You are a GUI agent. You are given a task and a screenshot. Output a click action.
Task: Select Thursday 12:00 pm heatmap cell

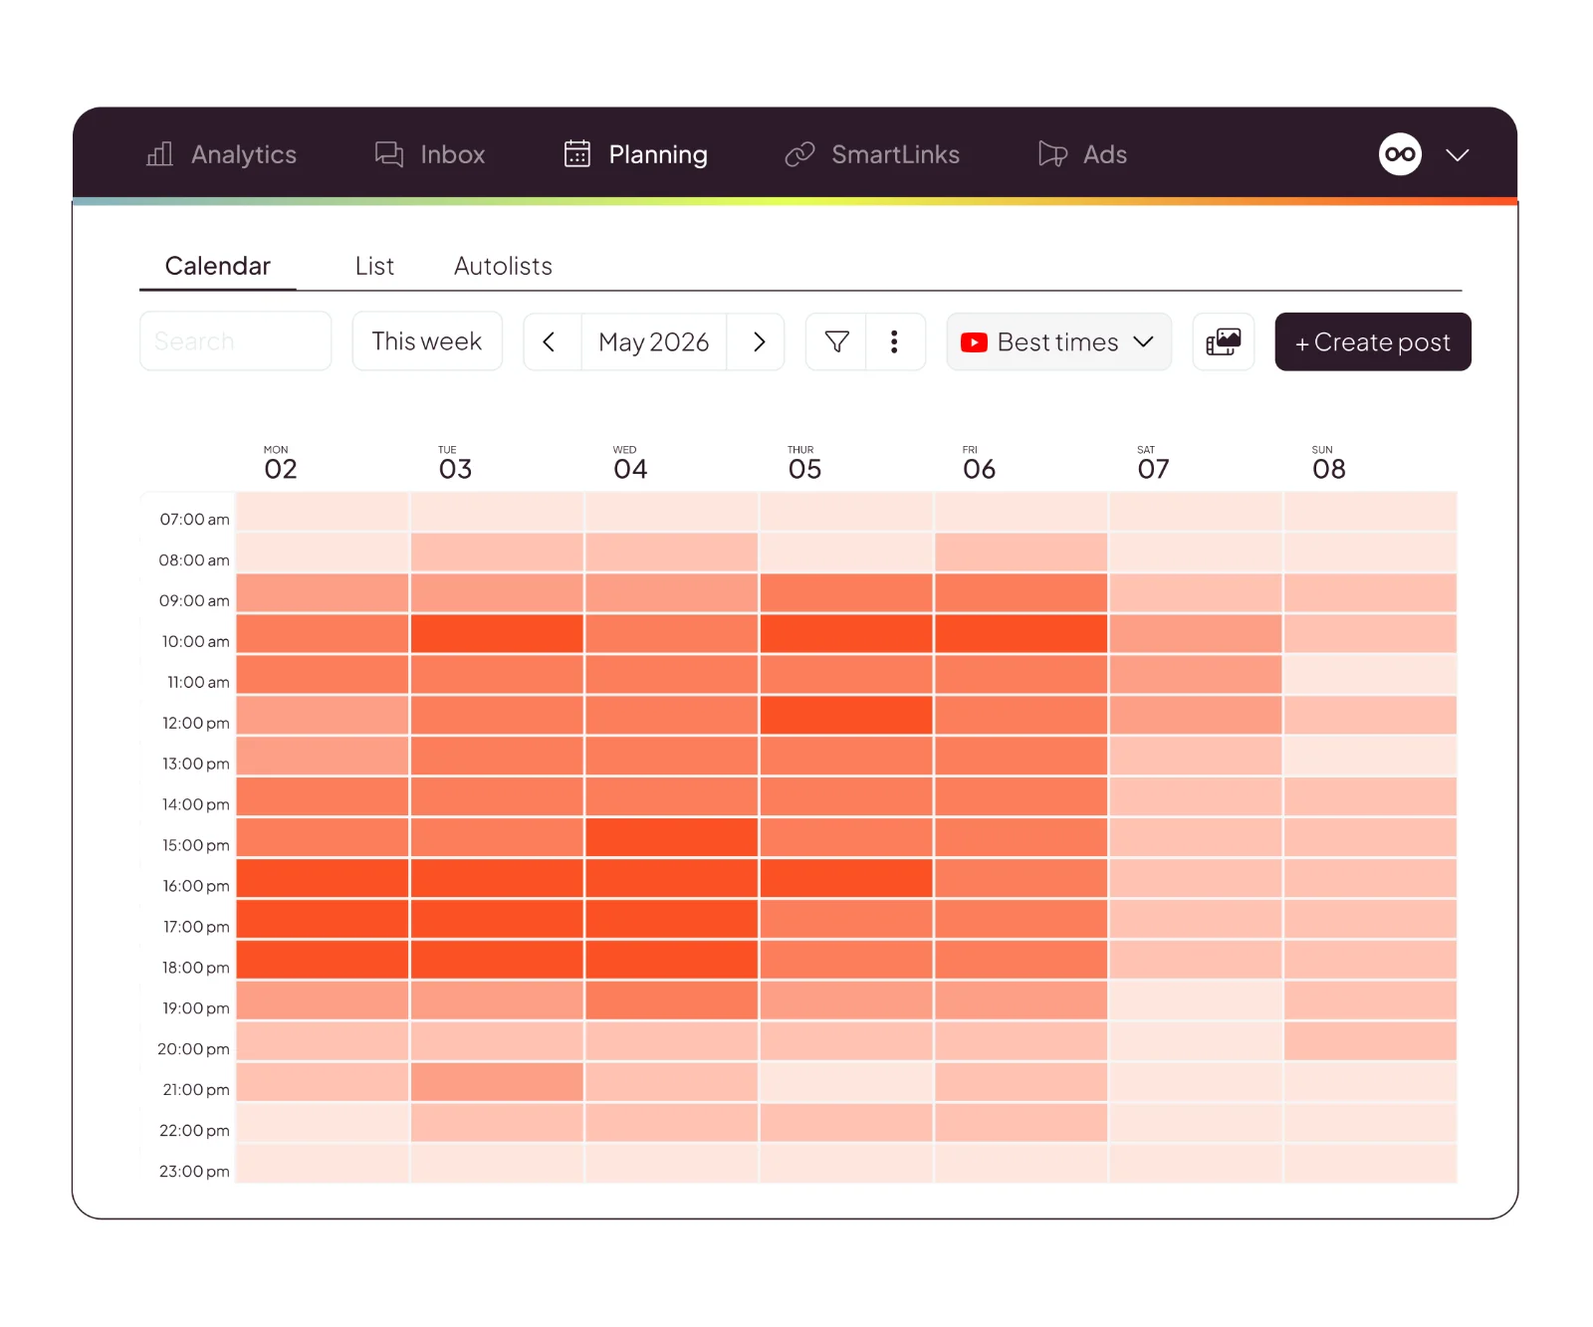pyautogui.click(x=846, y=715)
